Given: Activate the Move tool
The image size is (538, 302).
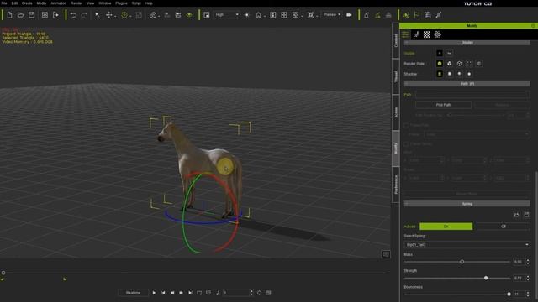Looking at the screenshot, I should tap(108, 15).
